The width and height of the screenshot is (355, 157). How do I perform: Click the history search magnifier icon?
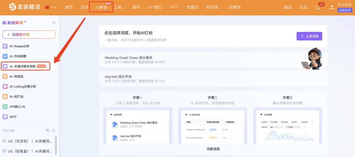[x=53, y=131]
